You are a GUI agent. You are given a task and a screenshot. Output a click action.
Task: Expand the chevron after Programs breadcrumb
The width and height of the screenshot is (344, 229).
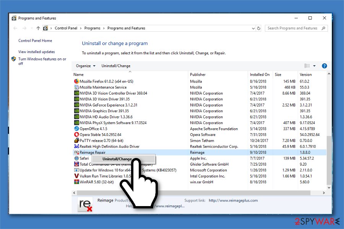coord(104,28)
